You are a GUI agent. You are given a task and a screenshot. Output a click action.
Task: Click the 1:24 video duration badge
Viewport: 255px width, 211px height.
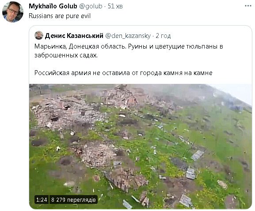tap(42, 200)
